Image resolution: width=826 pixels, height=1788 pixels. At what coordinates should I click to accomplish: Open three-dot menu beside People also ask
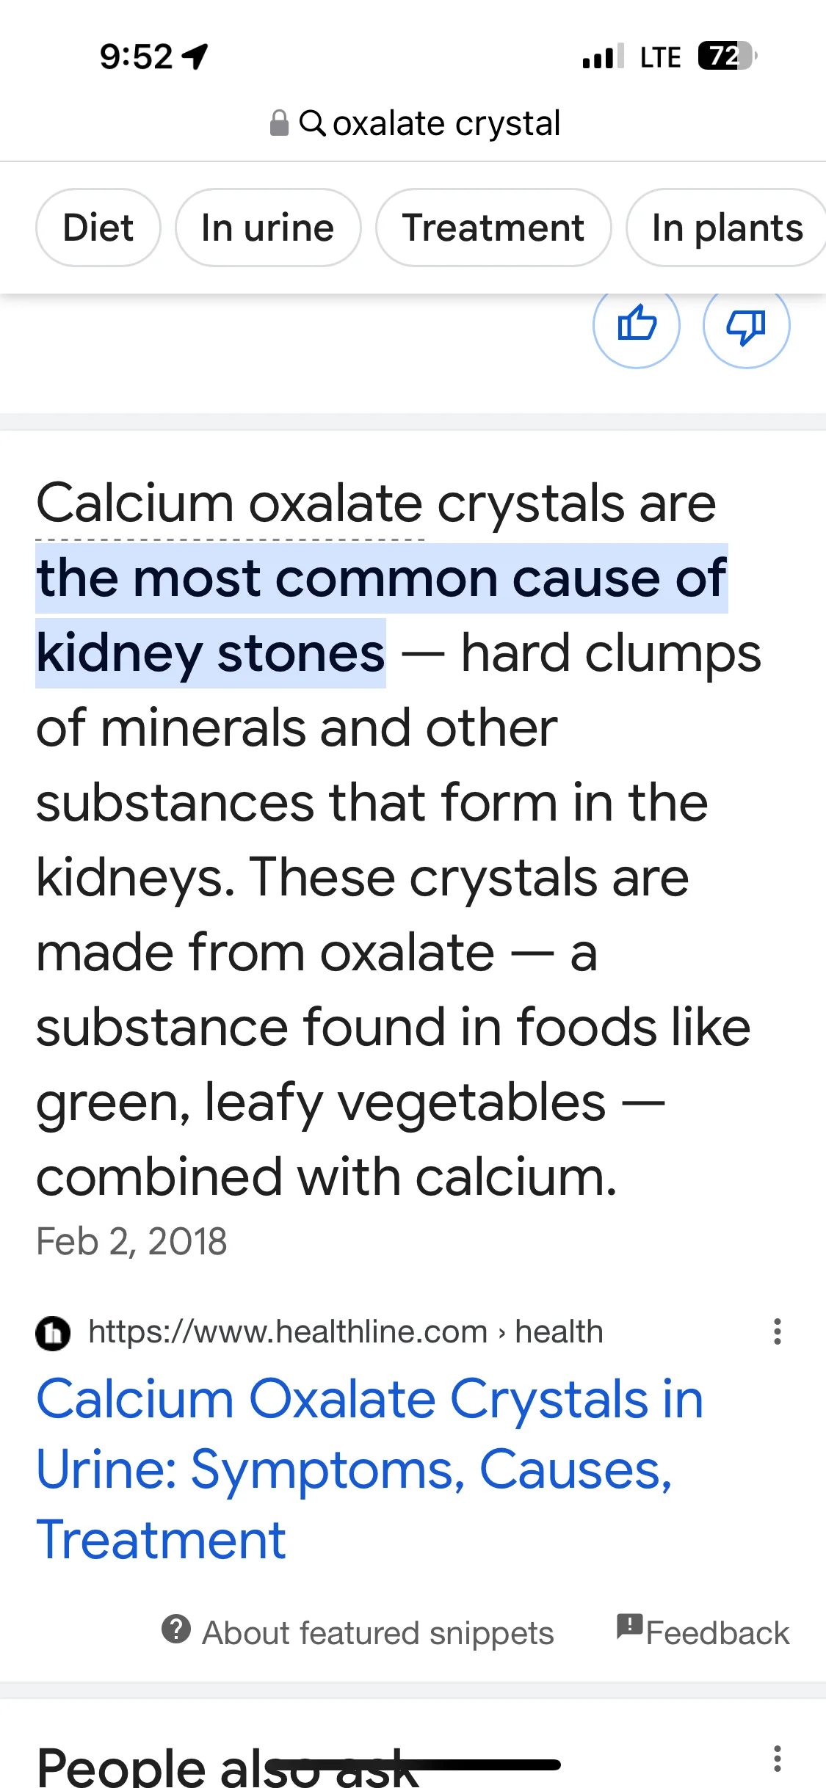[777, 1759]
